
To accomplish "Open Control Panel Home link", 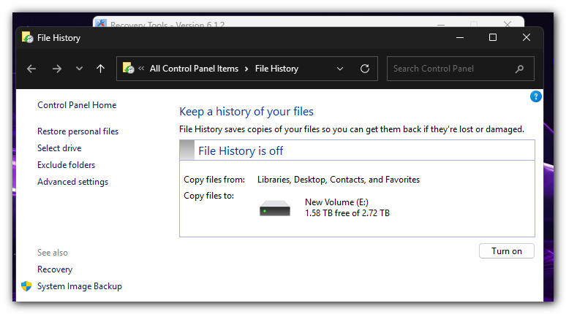I will point(77,105).
